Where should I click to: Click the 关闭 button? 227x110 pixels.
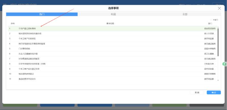click(197, 92)
